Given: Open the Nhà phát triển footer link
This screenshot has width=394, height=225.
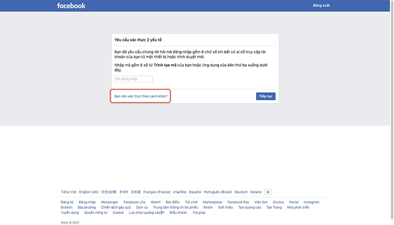Looking at the screenshot, I should coord(298,207).
